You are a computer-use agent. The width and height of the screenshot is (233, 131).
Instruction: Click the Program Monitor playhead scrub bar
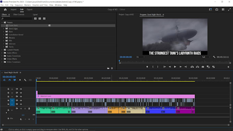pyautogui.click(x=175, y=61)
